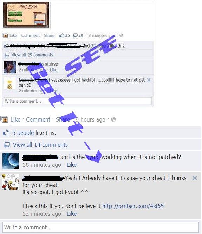Click the globe privacy icon beside 8 minutes ago
The height and width of the screenshot is (234, 202).
pyautogui.click(x=121, y=35)
